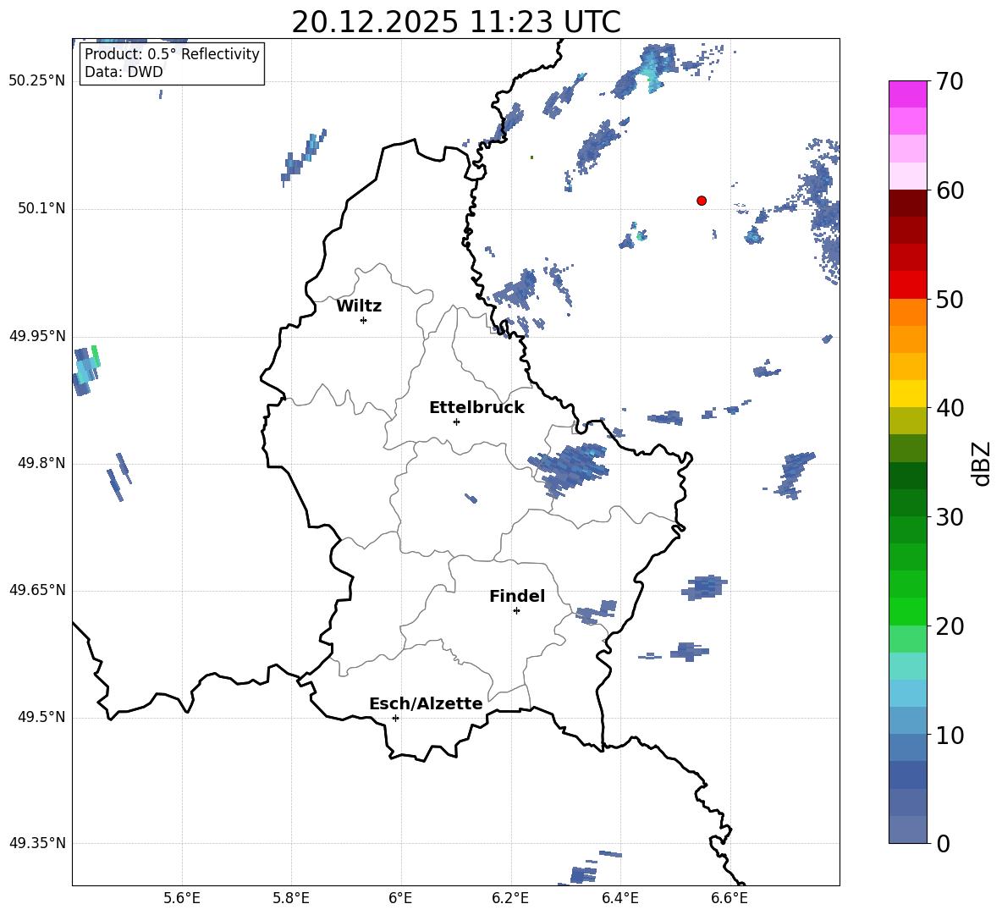
Task: Click the 49.8°N latitude label
Action: coord(41,463)
